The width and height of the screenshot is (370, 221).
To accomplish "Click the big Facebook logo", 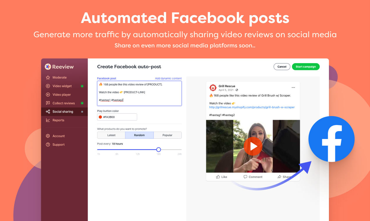I will click(331, 139).
